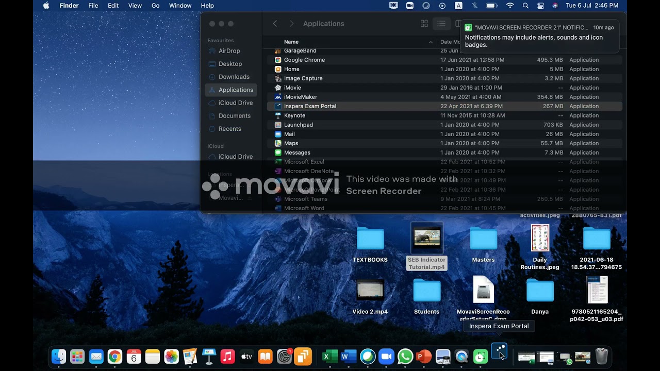This screenshot has width=660, height=371.
Task: Select Messages row in Applications list
Action: [x=444, y=153]
